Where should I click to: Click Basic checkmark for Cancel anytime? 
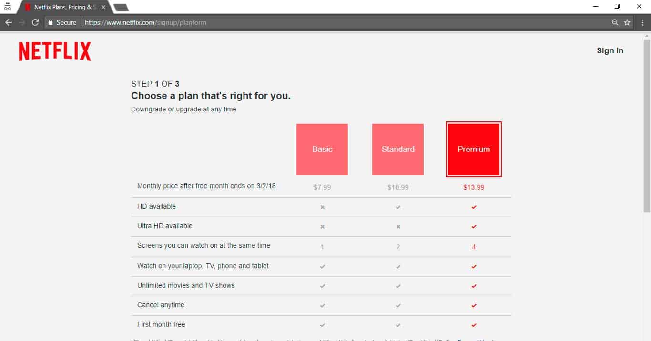(x=322, y=306)
